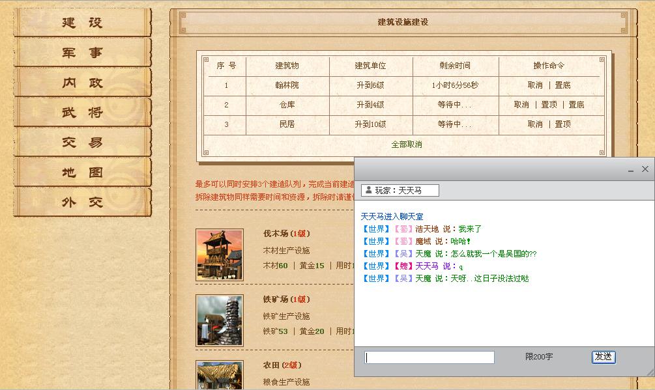Open the 内政 internal affairs menu

[x=83, y=83]
